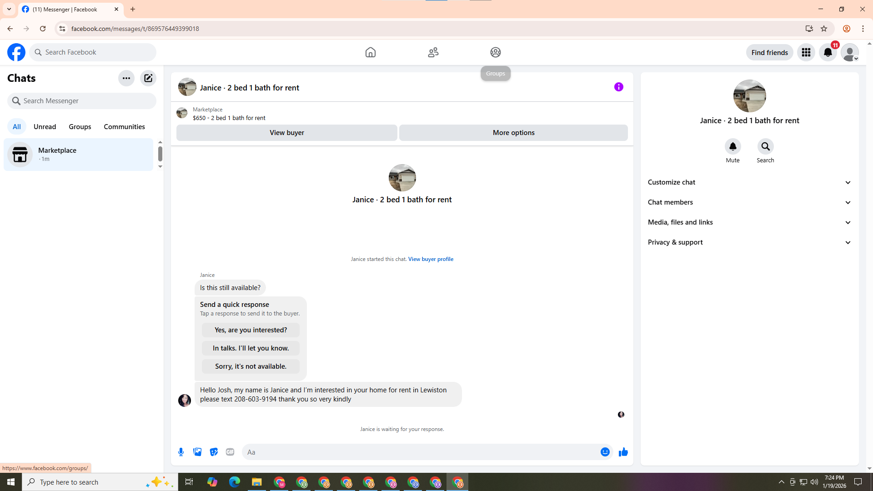The height and width of the screenshot is (491, 873).
Task: Open the attach photo icon
Action: [197, 452]
